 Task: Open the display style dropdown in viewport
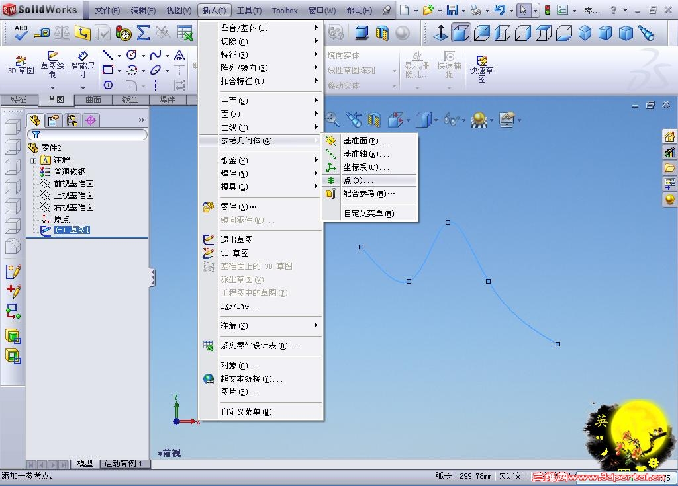(436, 120)
